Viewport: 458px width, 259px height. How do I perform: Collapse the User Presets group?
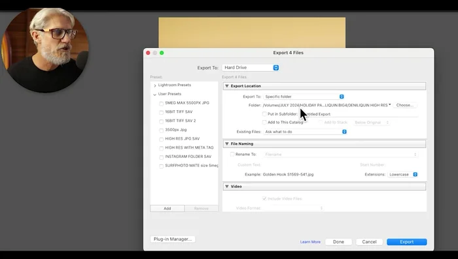tap(154, 95)
